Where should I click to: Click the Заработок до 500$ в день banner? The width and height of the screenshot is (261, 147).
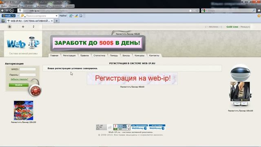(x=97, y=43)
